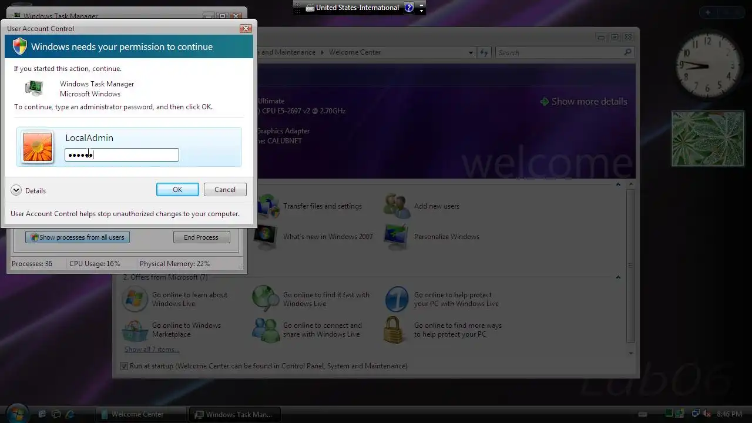Collapse the Get started section arrow
752x423 pixels.
pos(618,184)
